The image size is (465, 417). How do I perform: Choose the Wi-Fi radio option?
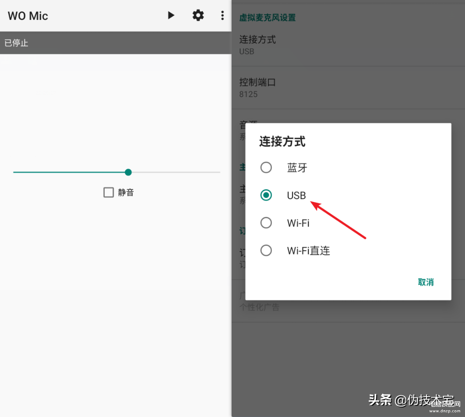(x=266, y=223)
